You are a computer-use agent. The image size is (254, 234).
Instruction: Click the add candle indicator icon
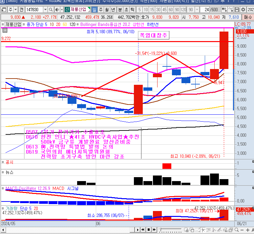tap(224, 10)
